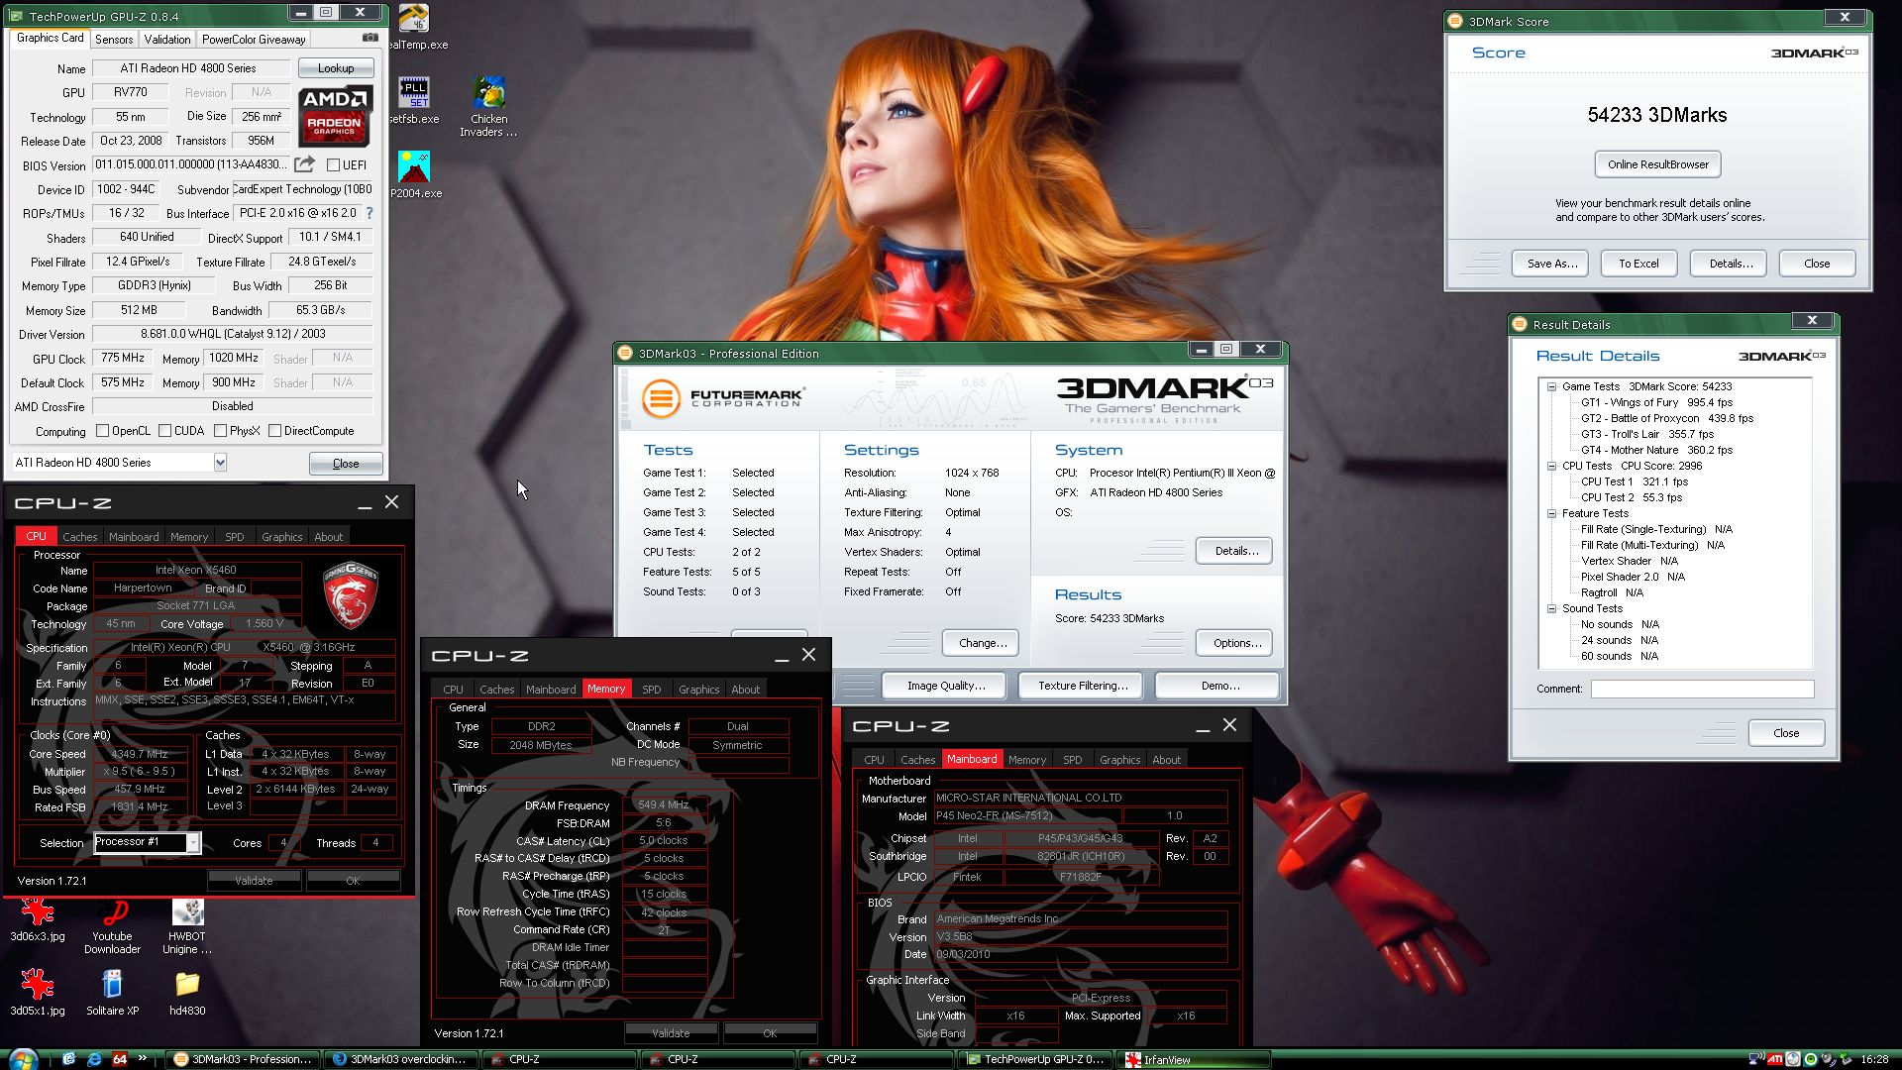Switch to the Validation tab in GPU-Z
Viewport: 1902px width, 1070px height.
coord(167,39)
